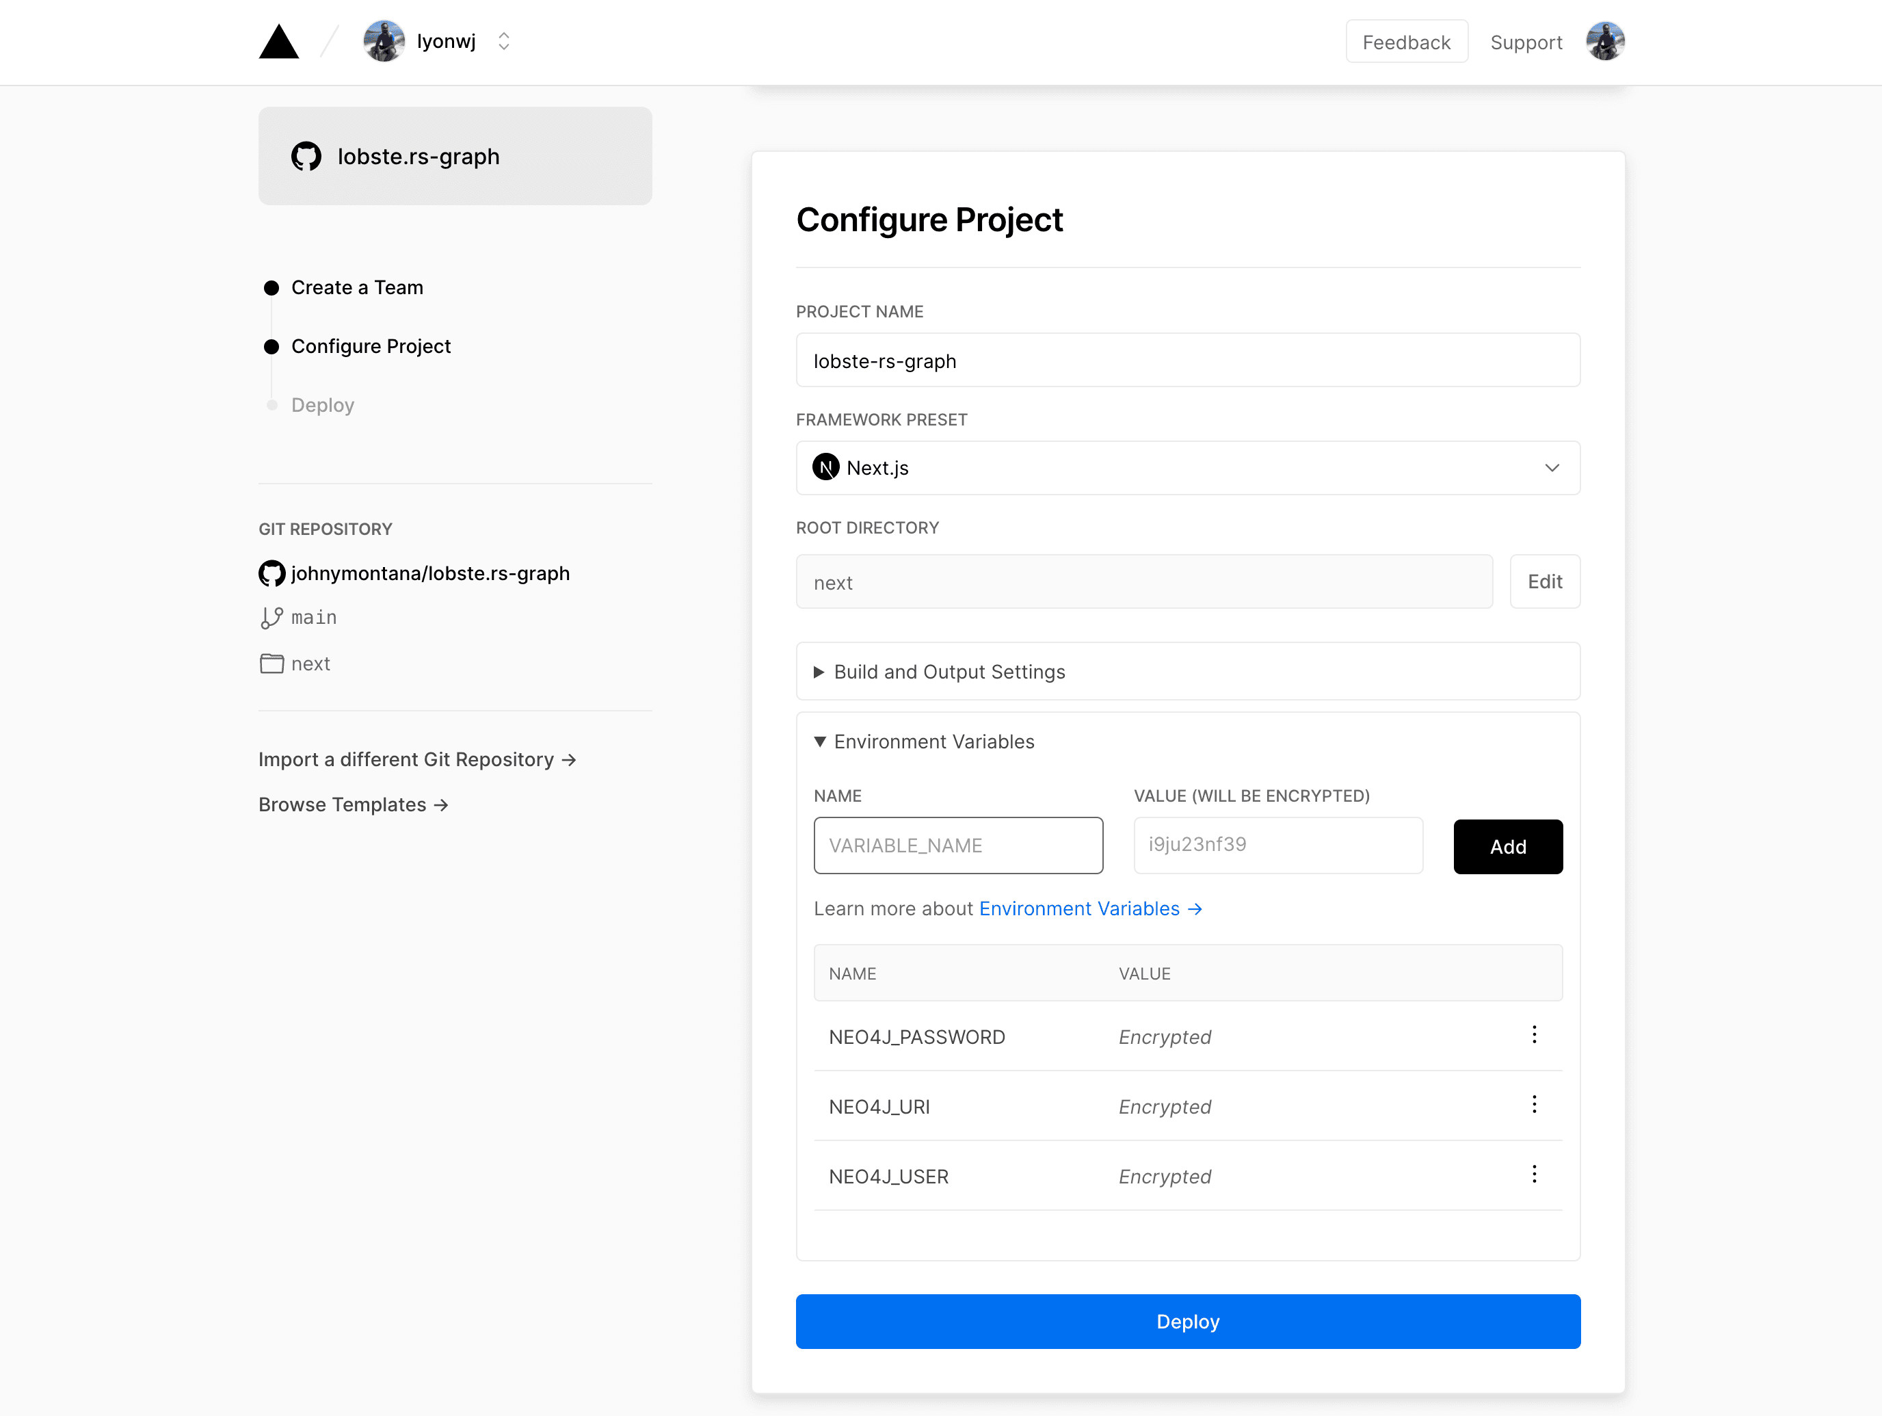1882x1416 pixels.
Task: Open the lyonwj team avatar
Action: [384, 42]
